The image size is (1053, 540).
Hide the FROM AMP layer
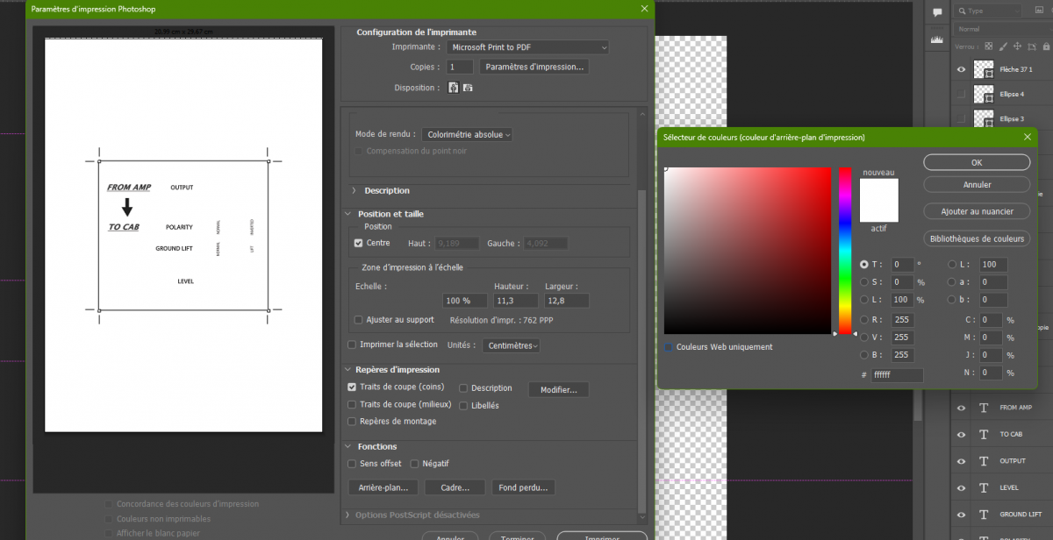click(961, 408)
